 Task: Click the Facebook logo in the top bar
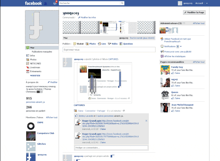point(33,3)
